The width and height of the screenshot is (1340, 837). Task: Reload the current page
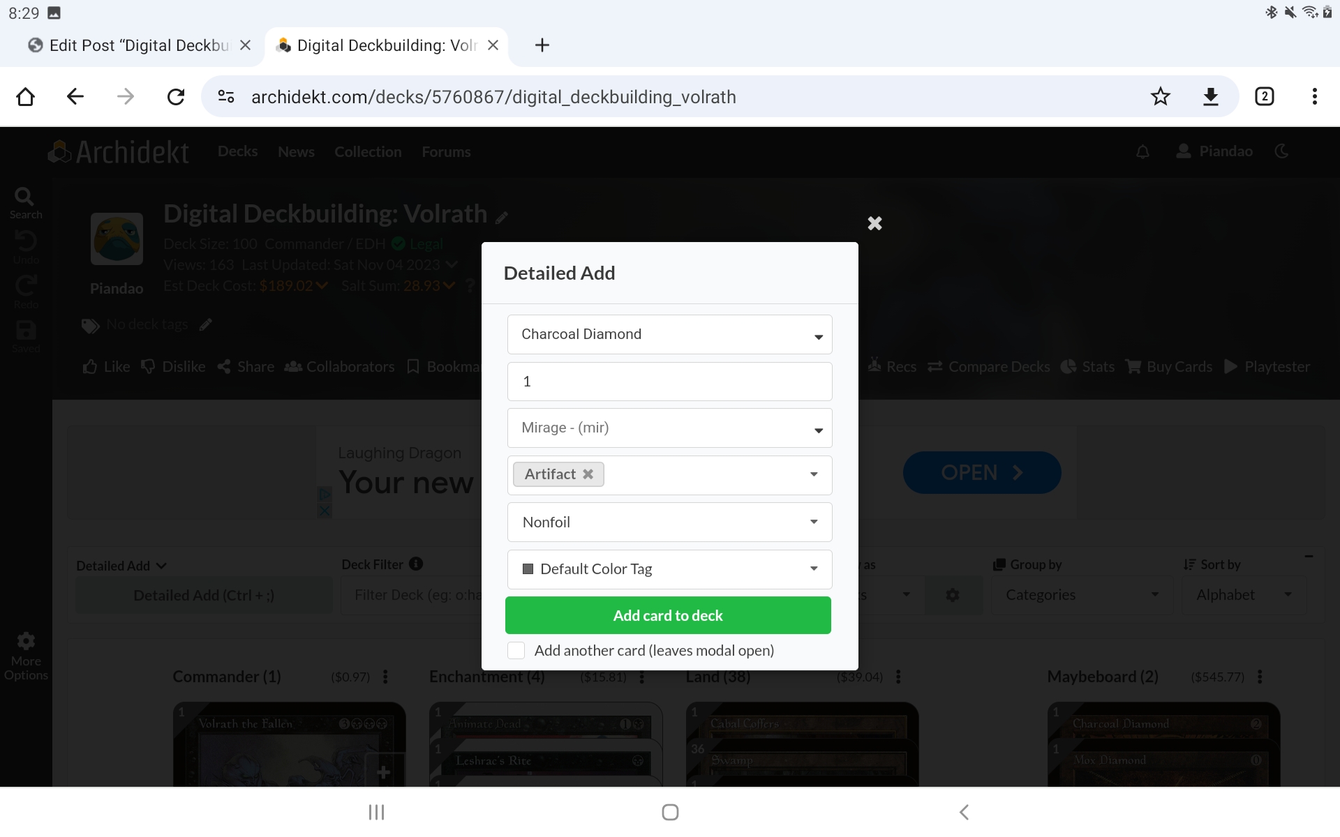pos(176,96)
